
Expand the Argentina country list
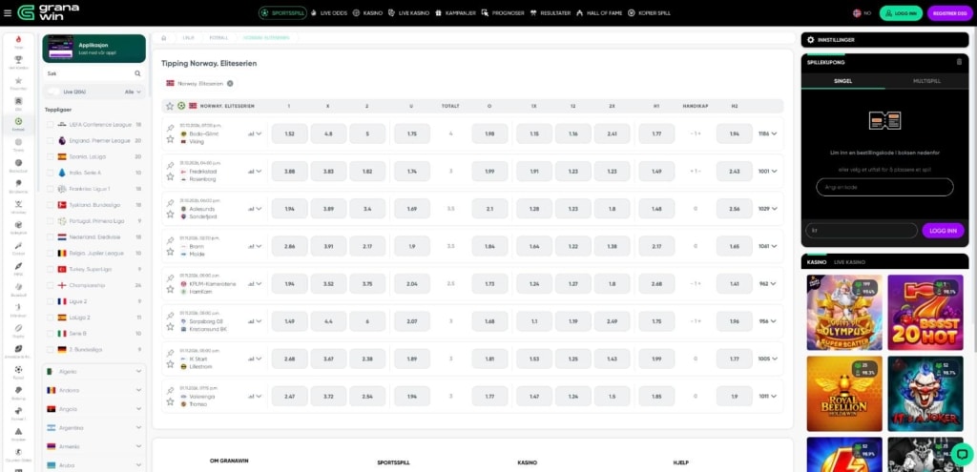94,428
